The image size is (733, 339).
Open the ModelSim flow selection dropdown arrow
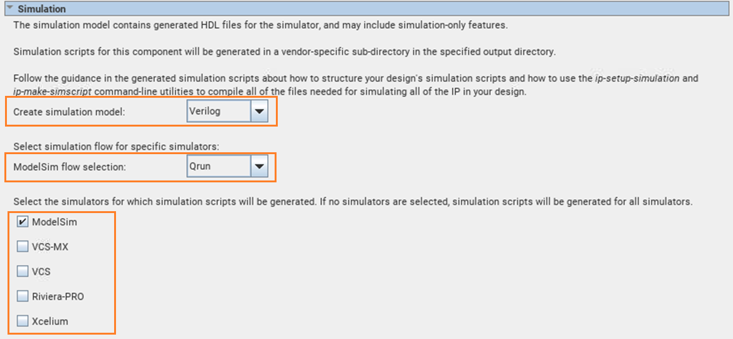tap(259, 167)
